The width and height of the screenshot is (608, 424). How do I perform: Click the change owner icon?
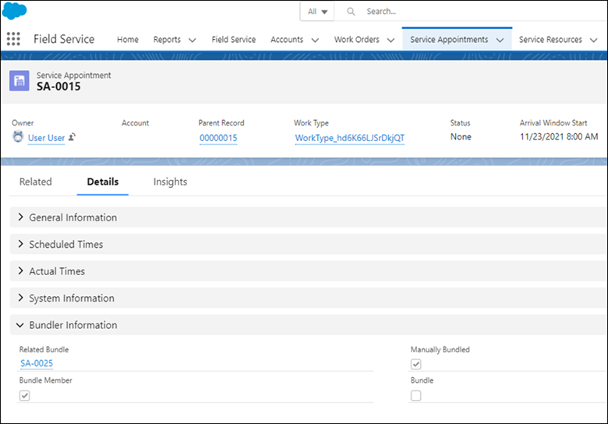coord(72,137)
